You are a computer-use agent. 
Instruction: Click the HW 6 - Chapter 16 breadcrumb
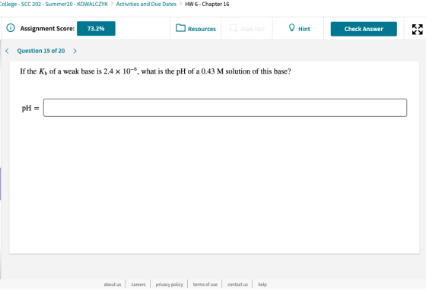click(207, 4)
